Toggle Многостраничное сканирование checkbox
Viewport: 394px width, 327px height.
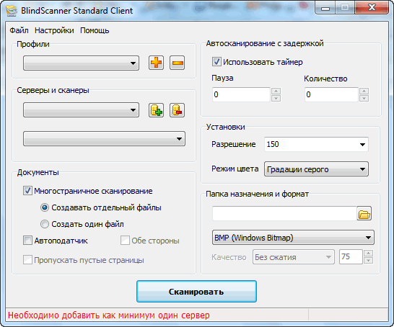click(x=27, y=191)
